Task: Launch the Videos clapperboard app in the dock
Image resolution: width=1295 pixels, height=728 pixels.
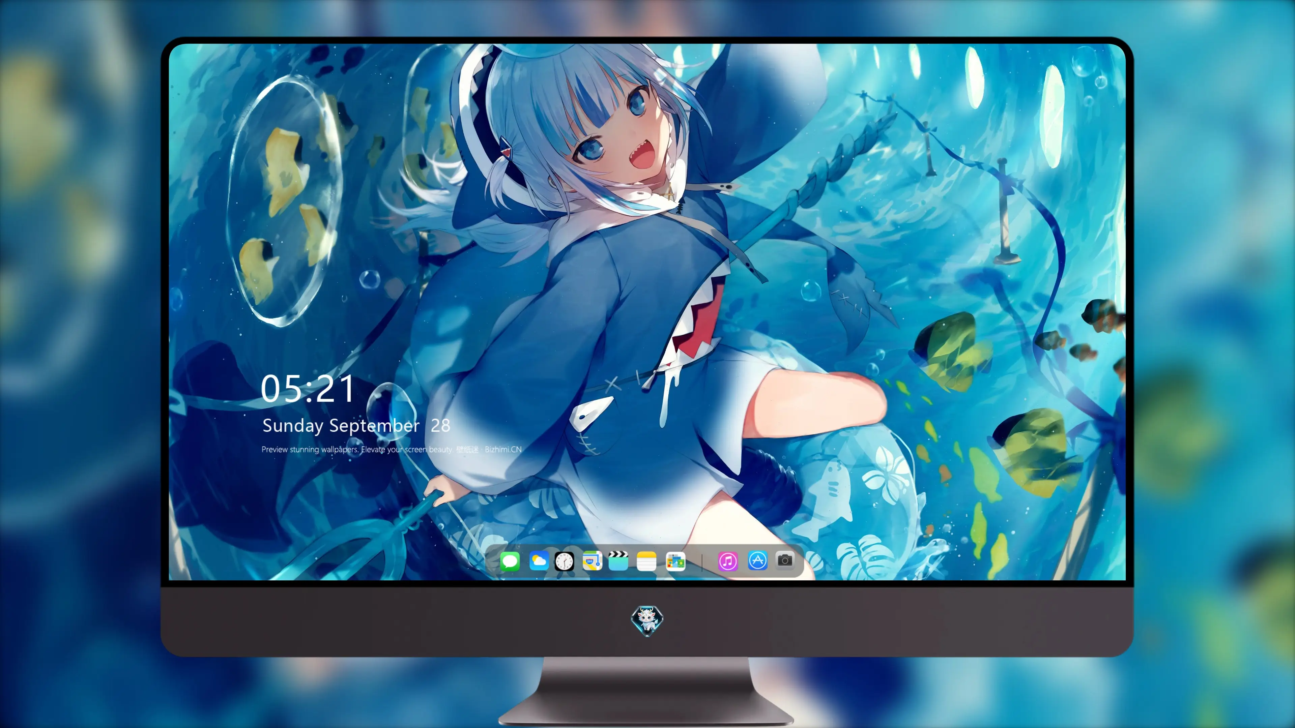Action: (618, 561)
